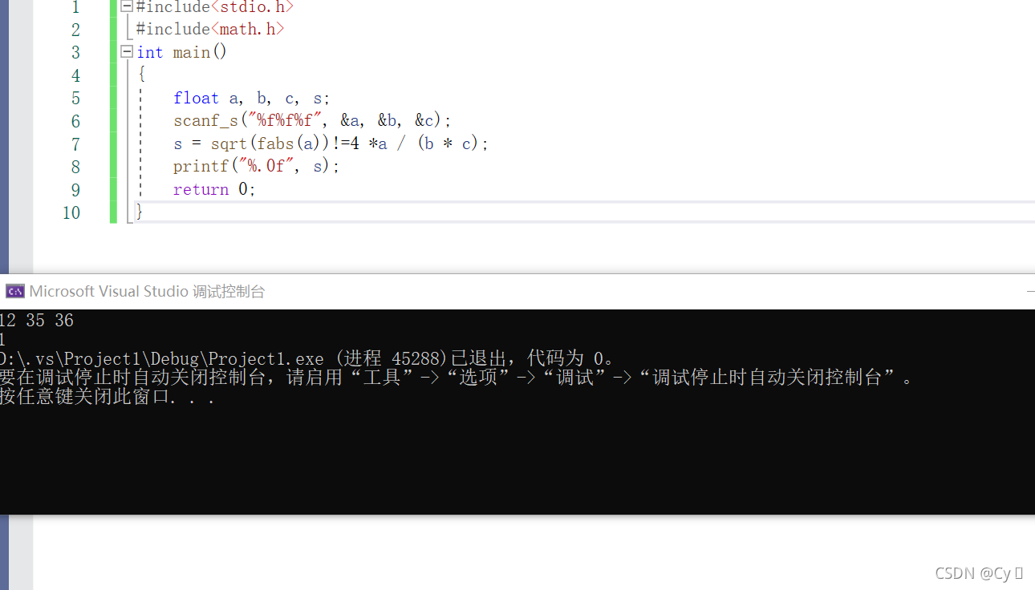Click the '要在调试停止时自动关闭控制台' hint line
The height and width of the screenshot is (590, 1035).
click(x=457, y=378)
